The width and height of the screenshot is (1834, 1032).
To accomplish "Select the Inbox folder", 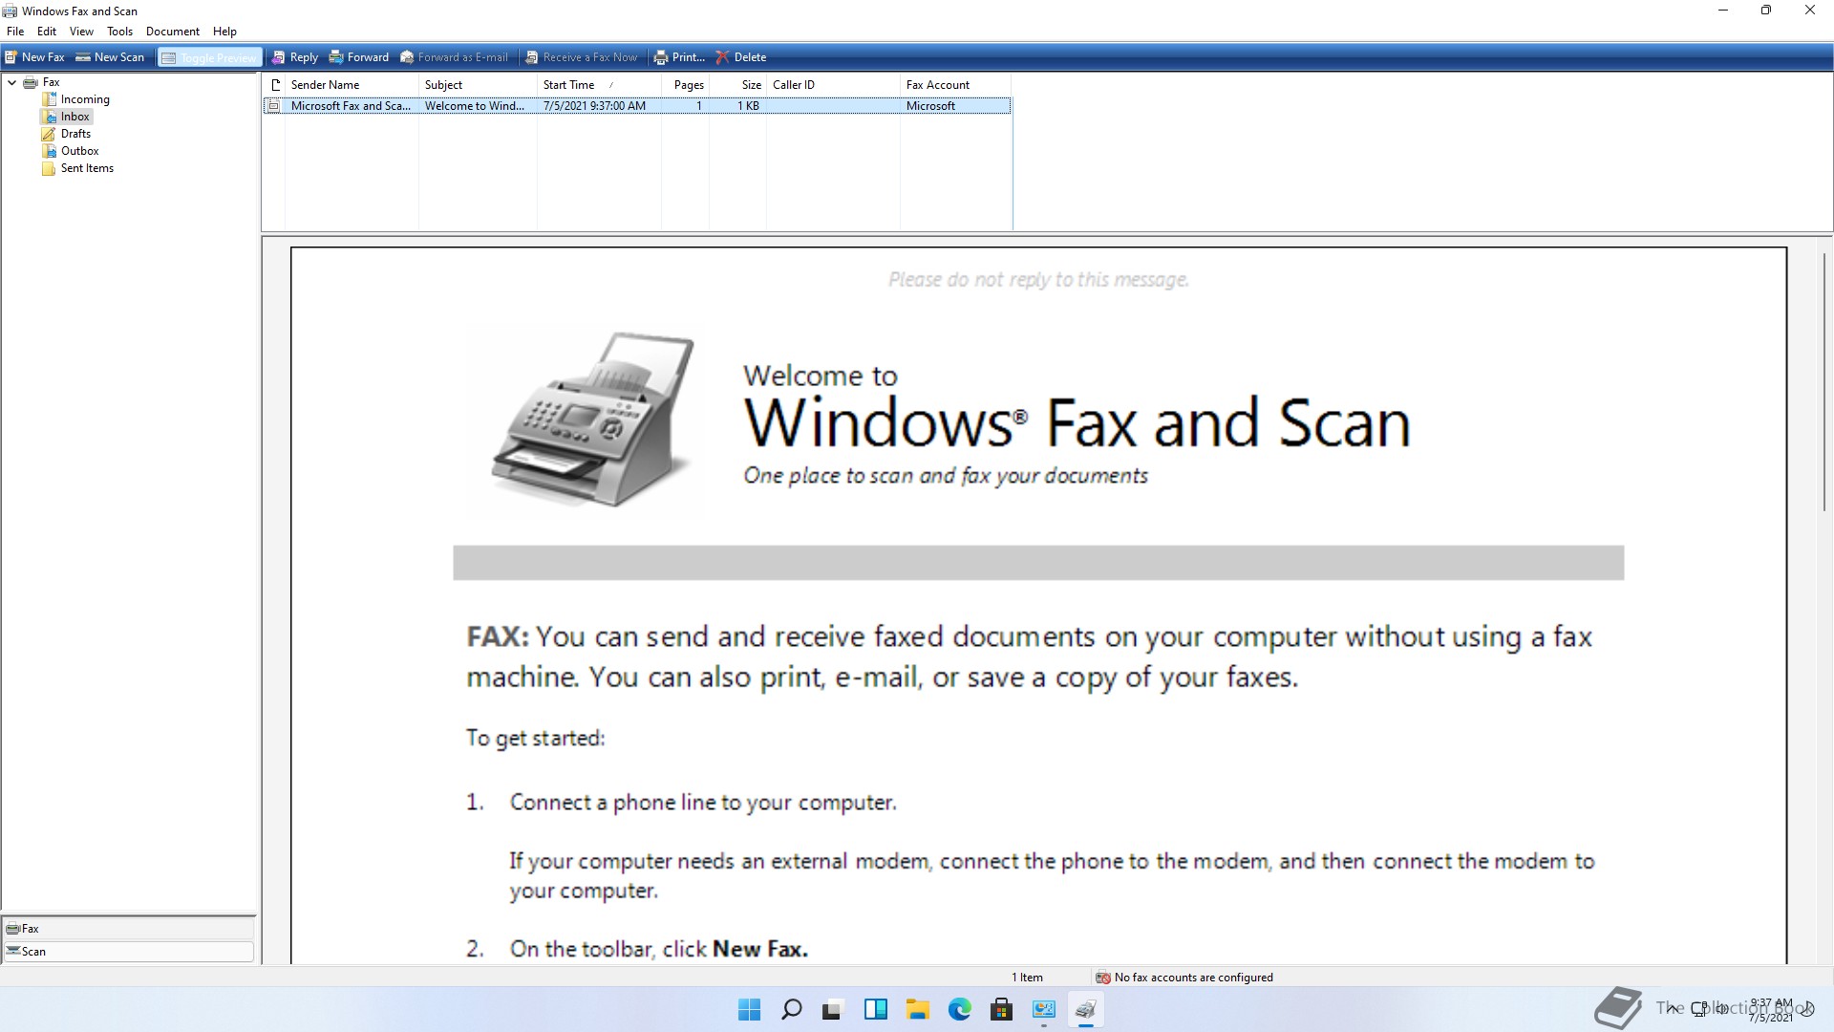I will [x=75, y=117].
